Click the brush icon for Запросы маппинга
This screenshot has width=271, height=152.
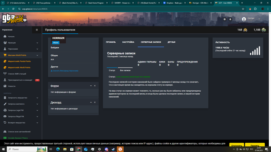5,104
